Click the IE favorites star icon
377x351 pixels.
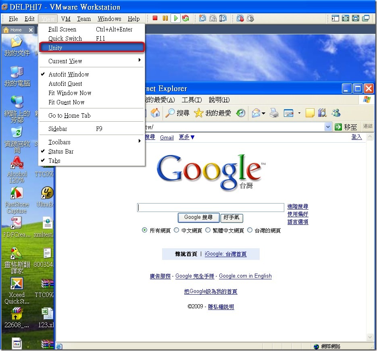[x=199, y=113]
